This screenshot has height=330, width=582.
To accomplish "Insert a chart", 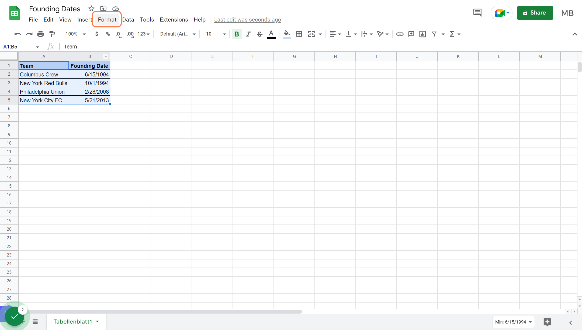I will pos(422,34).
